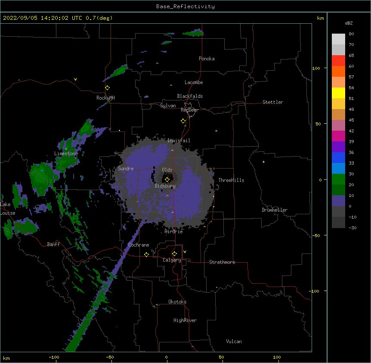Select the yellow 54 dBZ color swatch
The height and width of the screenshot is (363, 371).
(338, 93)
